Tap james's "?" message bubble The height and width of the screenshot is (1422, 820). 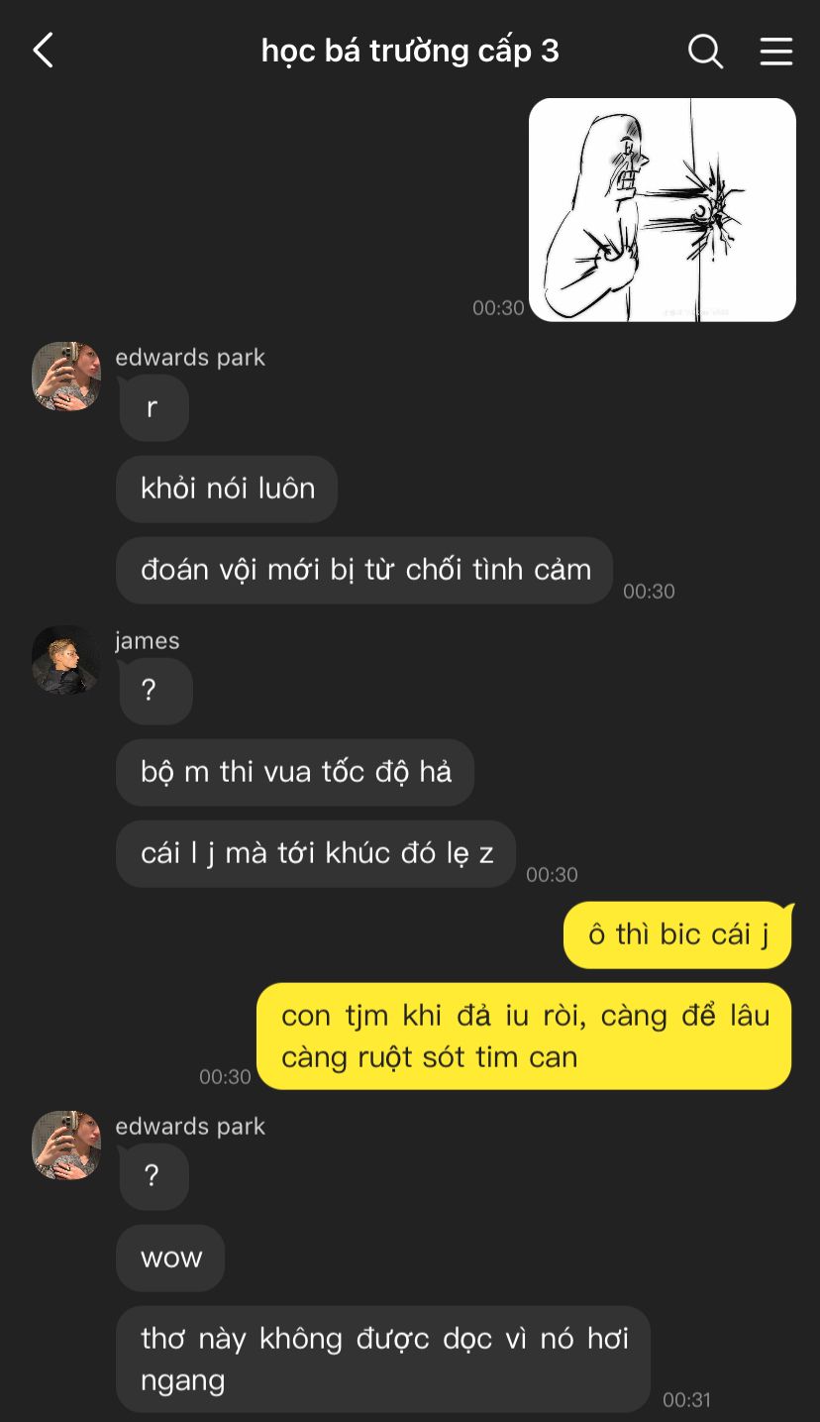(154, 691)
